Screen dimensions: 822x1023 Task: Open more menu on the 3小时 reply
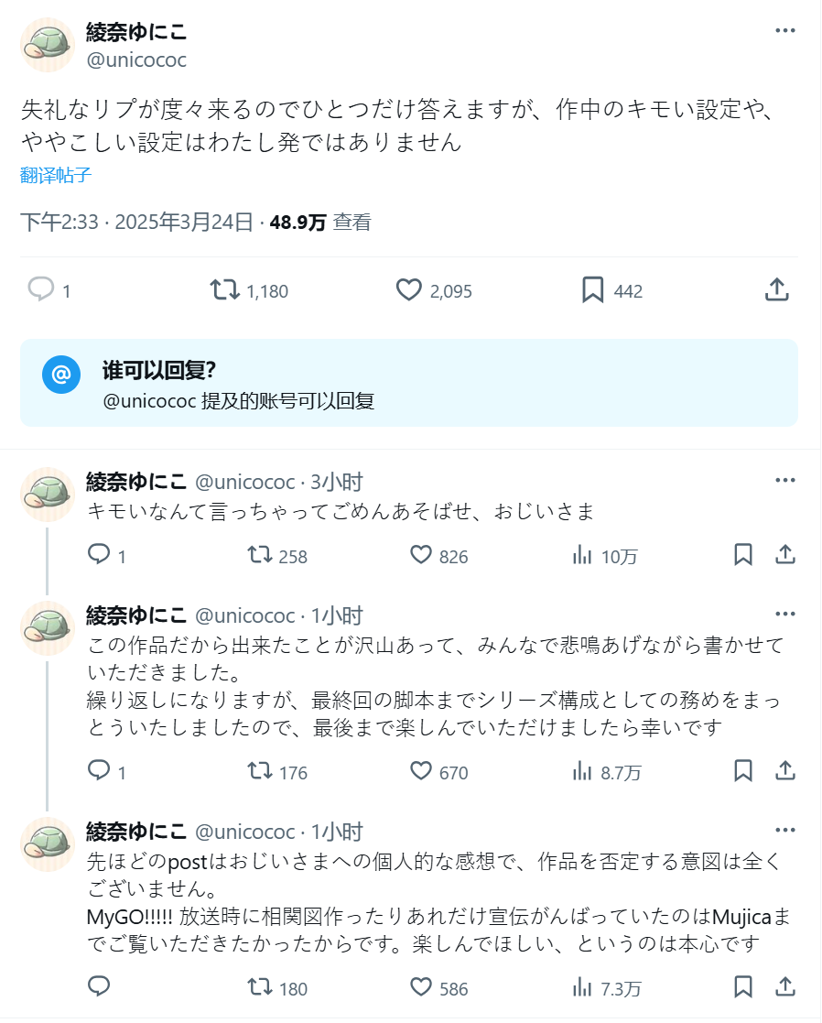[x=785, y=481]
